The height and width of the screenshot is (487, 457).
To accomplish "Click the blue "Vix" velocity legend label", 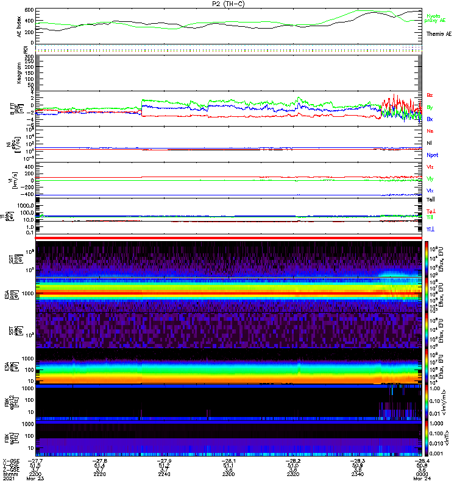I will click(430, 191).
